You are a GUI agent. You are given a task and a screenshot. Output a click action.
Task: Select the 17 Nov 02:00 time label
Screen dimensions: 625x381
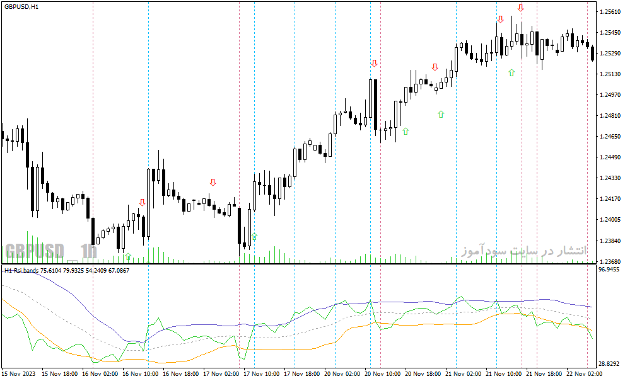point(221,374)
